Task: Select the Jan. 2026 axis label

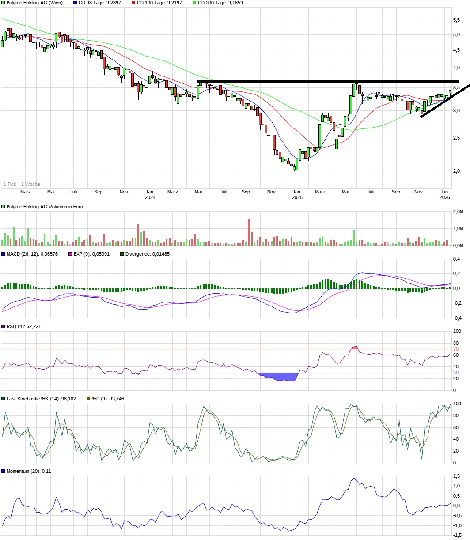Action: (445, 194)
